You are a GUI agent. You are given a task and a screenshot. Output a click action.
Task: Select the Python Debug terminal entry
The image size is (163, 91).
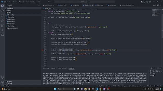click(x=156, y=71)
